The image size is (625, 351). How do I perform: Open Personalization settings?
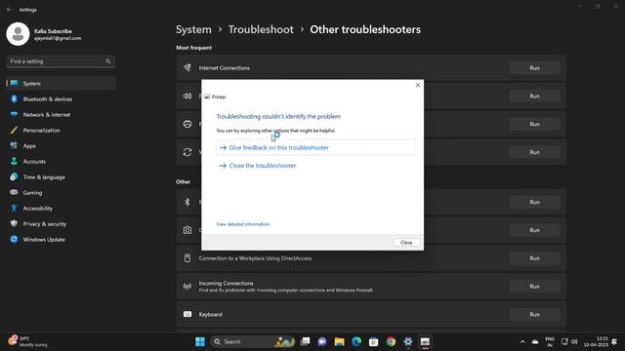click(61, 130)
